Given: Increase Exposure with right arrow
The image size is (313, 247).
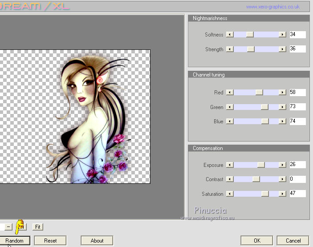Looking at the screenshot, I should [x=282, y=165].
